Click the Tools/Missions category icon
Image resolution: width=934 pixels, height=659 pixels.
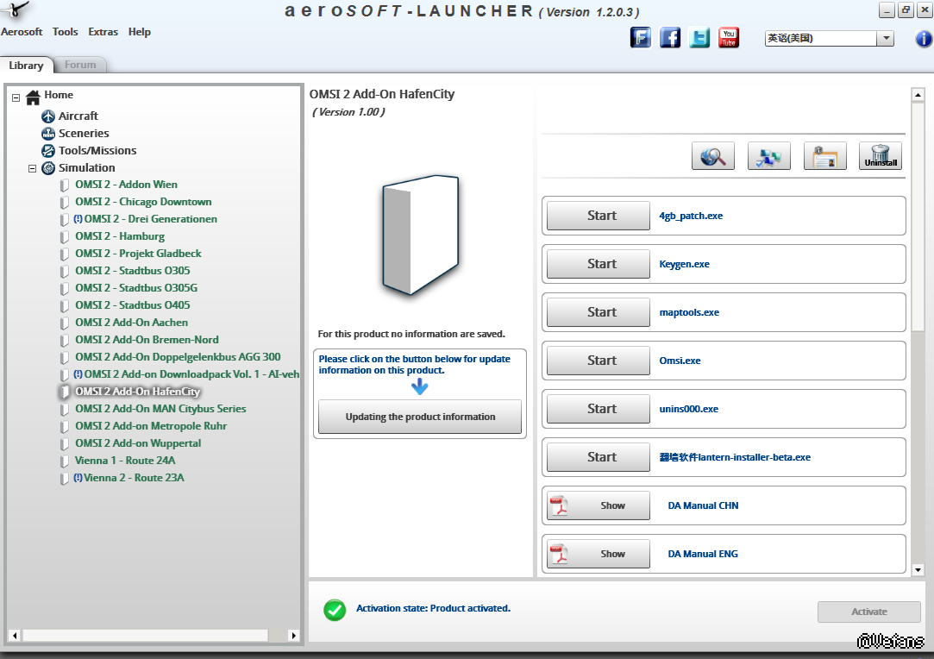point(48,151)
